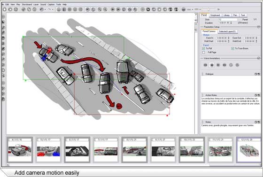Screen dimensions: 263x177
Task: Click the Play button in top toolbar
Action: tap(113, 9)
